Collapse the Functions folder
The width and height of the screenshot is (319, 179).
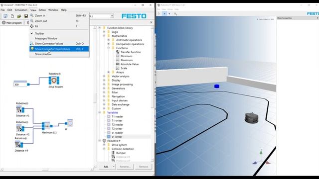(109, 48)
